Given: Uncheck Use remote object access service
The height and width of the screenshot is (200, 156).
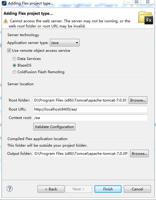Looking at the screenshot, I should pos(9,51).
